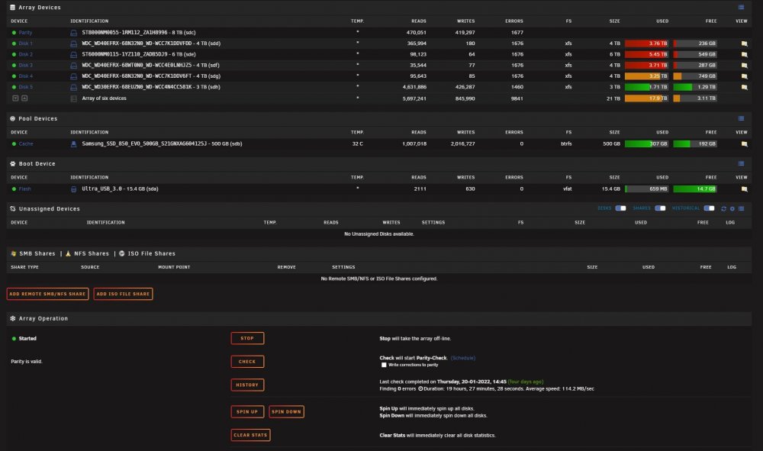This screenshot has height=451, width=763.
Task: Click the Spin Down button
Action: 286,411
